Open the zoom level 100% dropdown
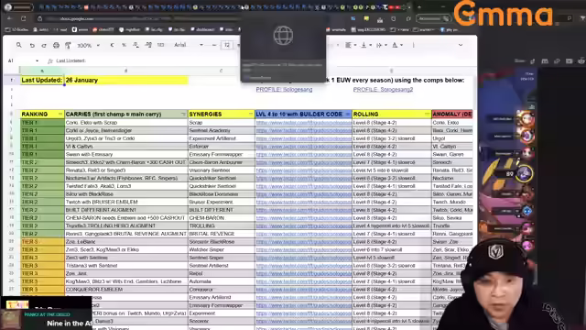This screenshot has width=586, height=330. pyautogui.click(x=89, y=45)
